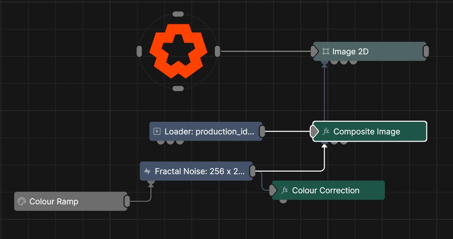Click the fx icon on Colour Correction
This screenshot has height=239, width=453.
coord(285,190)
